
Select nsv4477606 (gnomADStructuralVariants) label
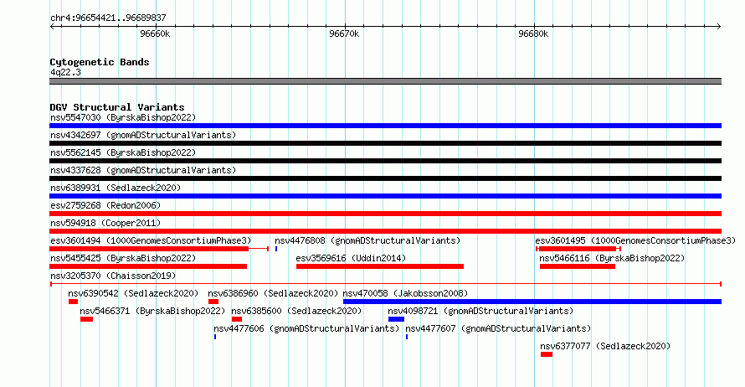[x=306, y=328]
